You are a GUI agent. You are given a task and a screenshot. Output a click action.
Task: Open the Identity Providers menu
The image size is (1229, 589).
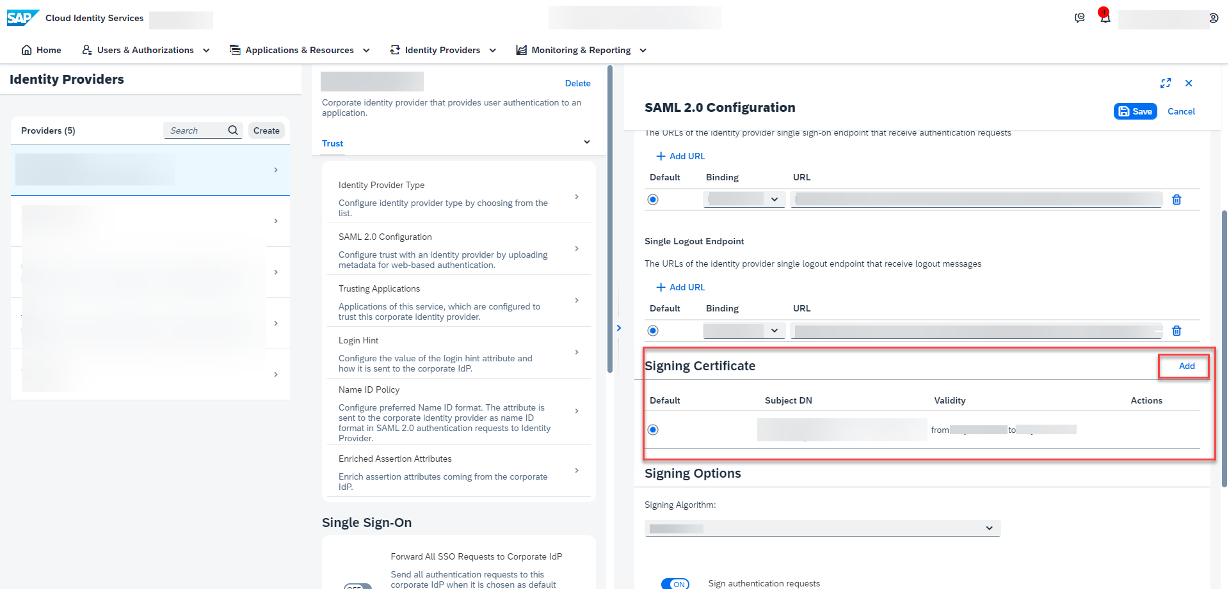click(443, 50)
